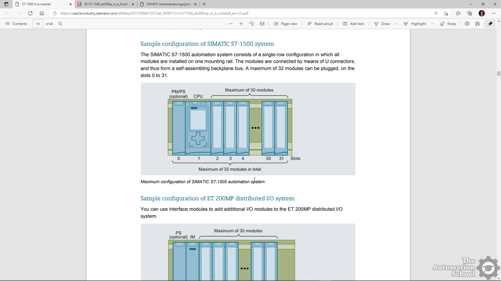Open the Draw color dropdown

pyautogui.click(x=396, y=23)
